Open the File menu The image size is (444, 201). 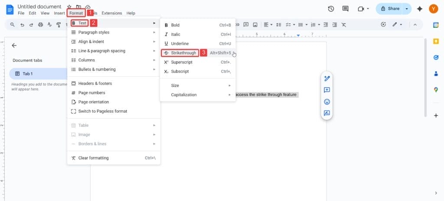point(21,13)
